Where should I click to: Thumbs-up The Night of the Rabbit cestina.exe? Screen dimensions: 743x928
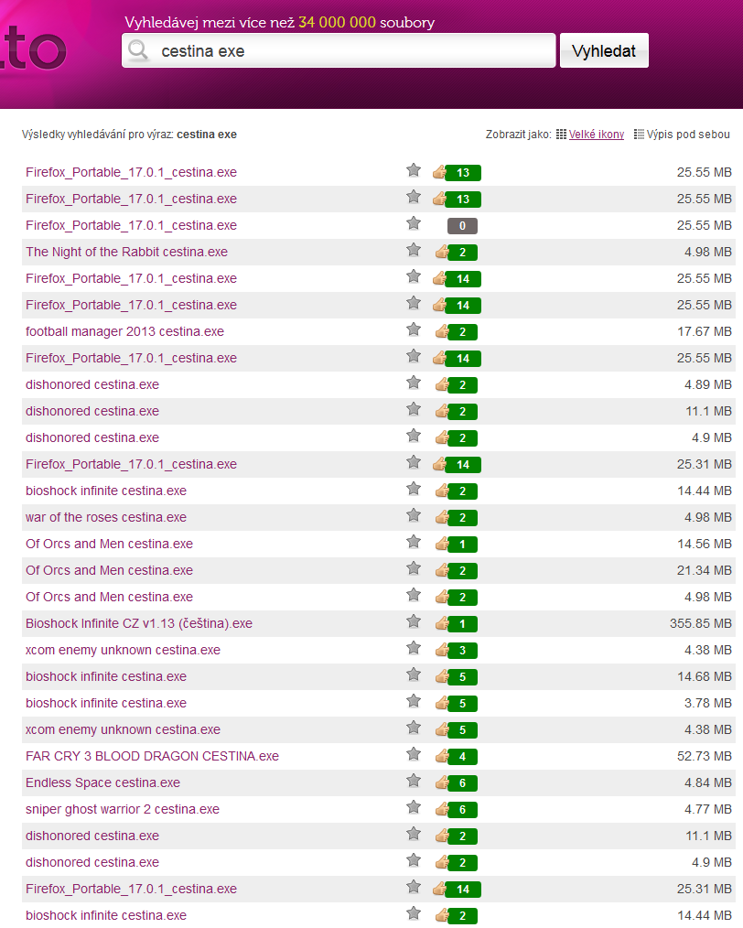pos(442,252)
